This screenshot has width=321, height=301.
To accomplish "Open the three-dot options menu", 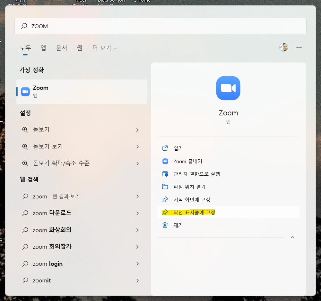I will (x=299, y=47).
